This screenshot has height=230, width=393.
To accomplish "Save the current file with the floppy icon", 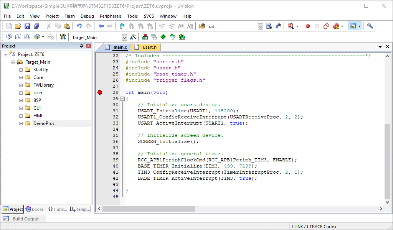I will [x=27, y=26].
